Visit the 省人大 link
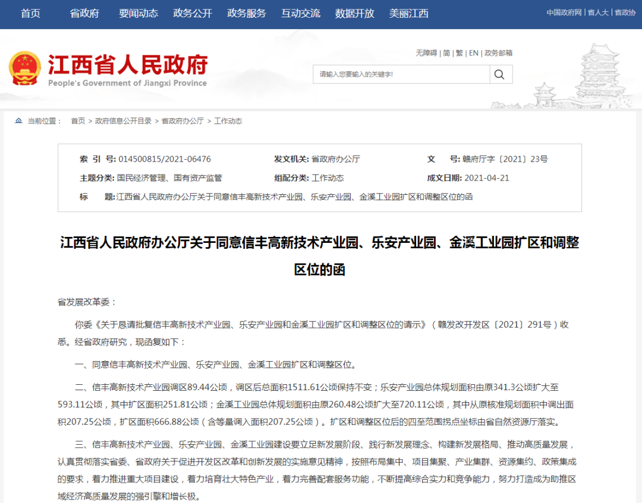This screenshot has height=503, width=642. click(x=598, y=12)
